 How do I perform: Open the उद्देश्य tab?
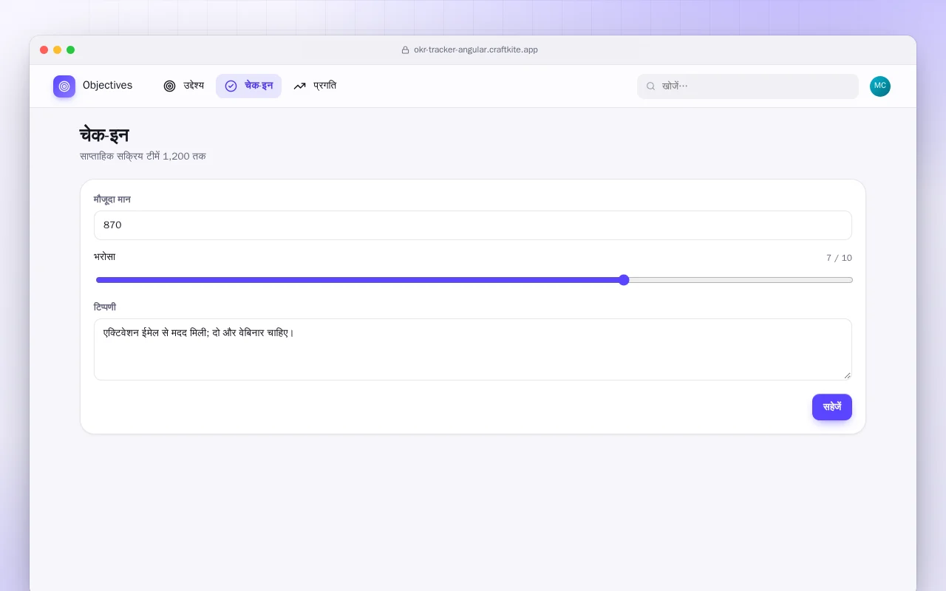[183, 86]
